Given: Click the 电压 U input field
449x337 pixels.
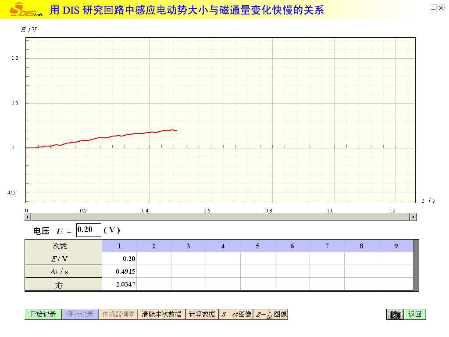Looking at the screenshot, I should pos(88,229).
